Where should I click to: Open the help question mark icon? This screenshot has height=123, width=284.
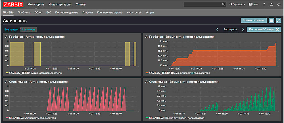point(264,5)
